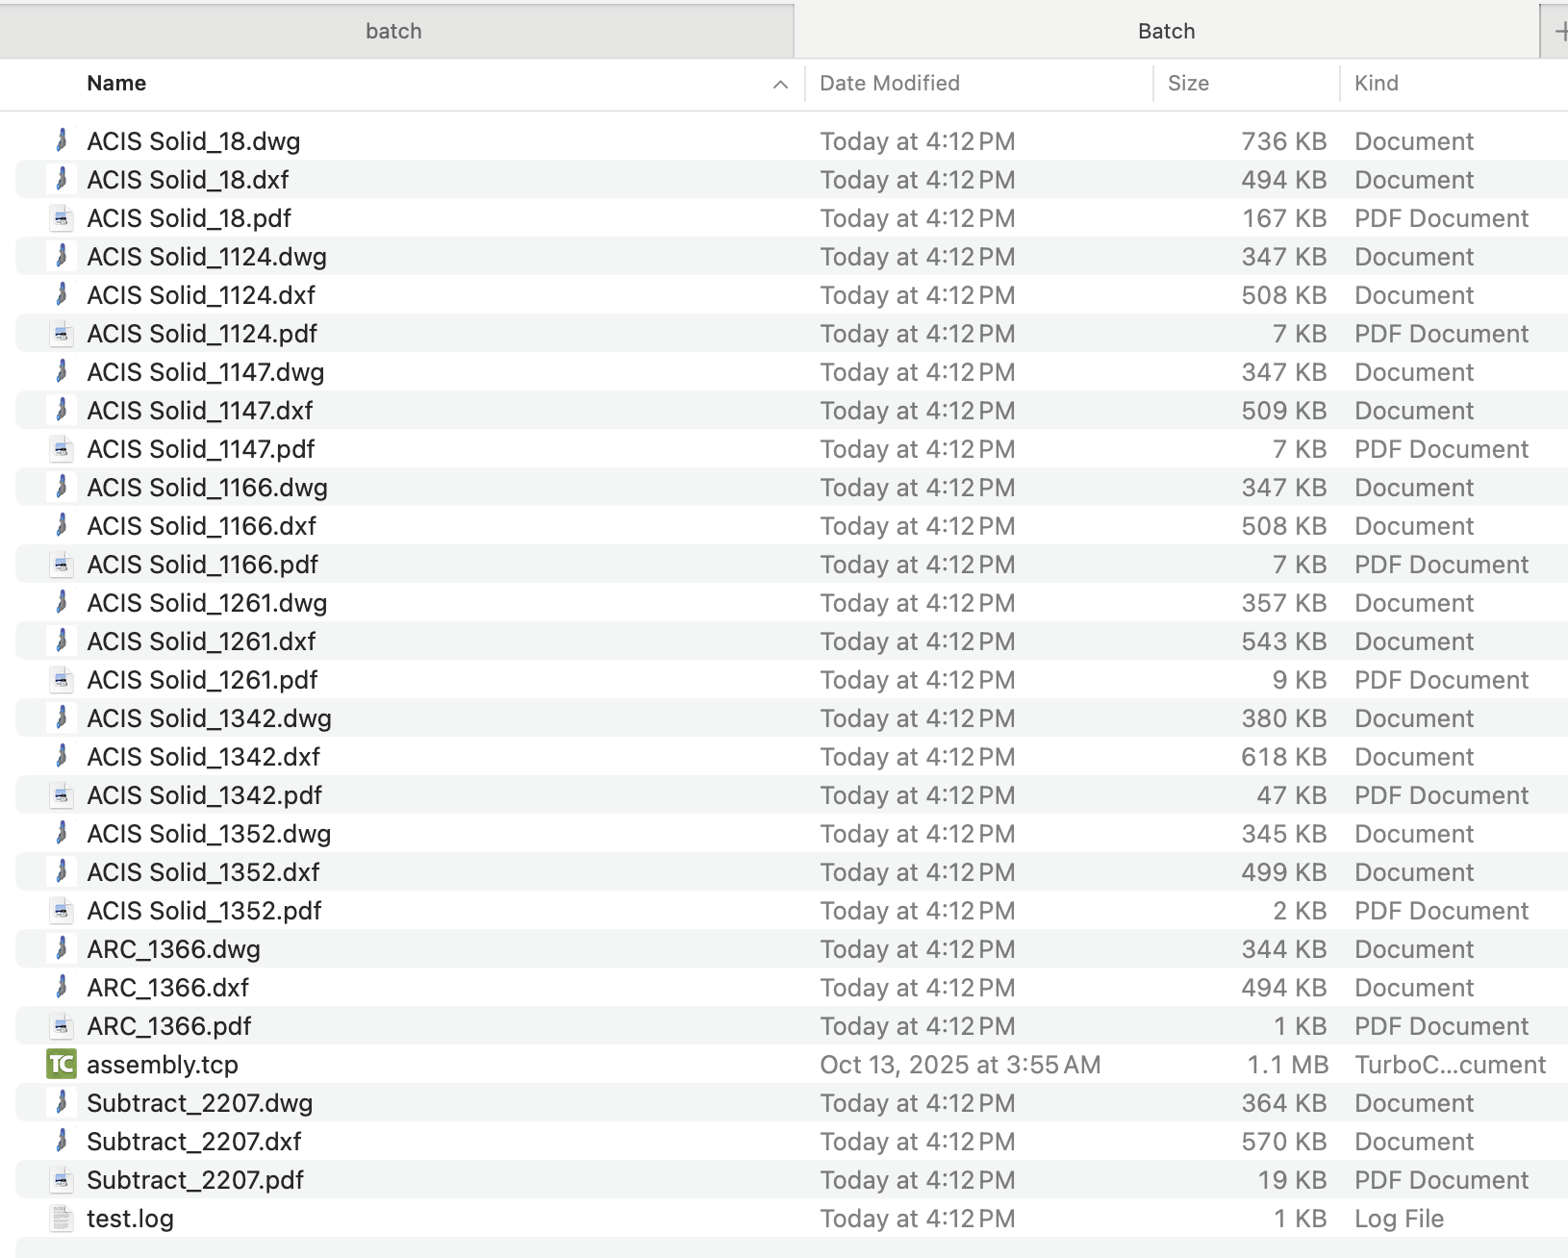
Task: Switch to the lowercase 'batch' tab
Action: click(x=394, y=32)
